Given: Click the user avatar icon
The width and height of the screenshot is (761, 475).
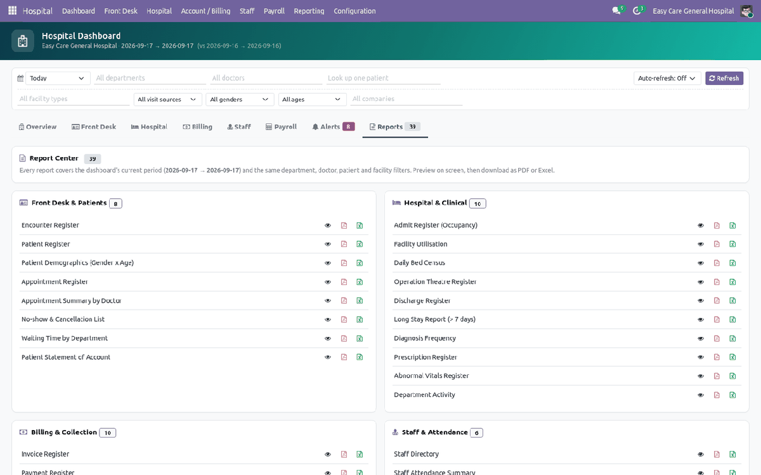Looking at the screenshot, I should pos(746,11).
